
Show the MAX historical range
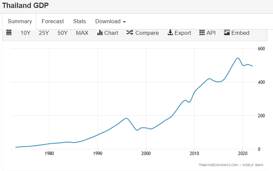click(82, 33)
